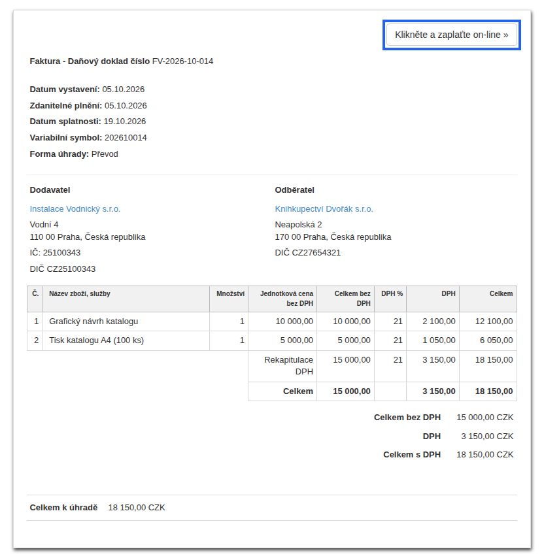Click the due date 19.10.2026

[125, 122]
